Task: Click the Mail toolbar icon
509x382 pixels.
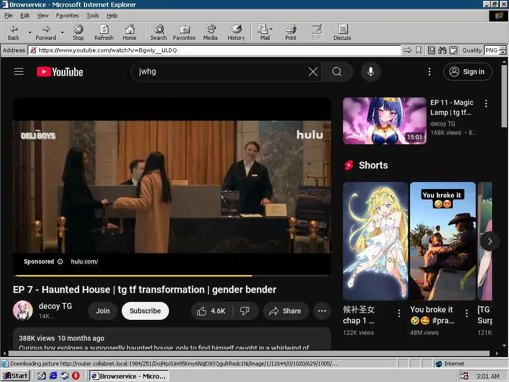Action: pos(263,32)
